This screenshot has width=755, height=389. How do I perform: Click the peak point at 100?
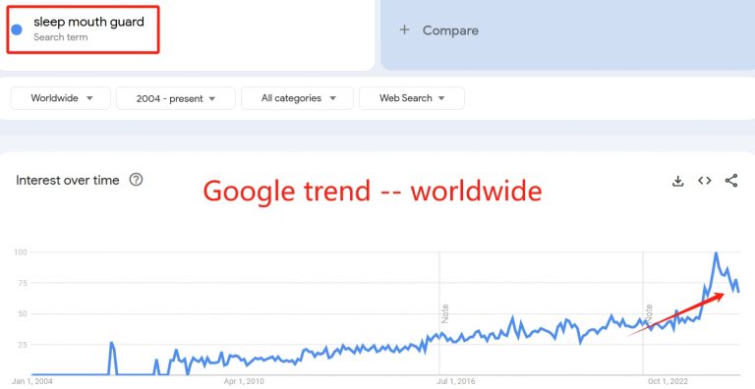(716, 252)
